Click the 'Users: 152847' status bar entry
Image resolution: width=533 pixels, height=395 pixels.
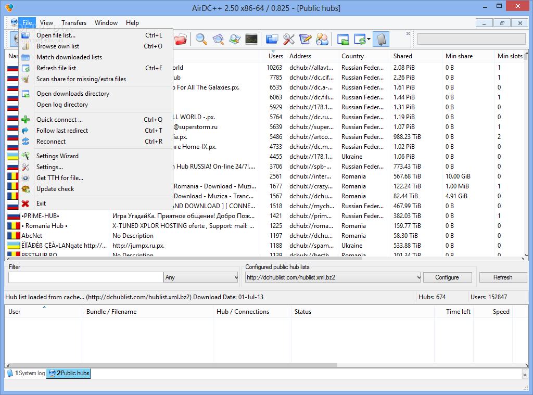click(x=488, y=297)
